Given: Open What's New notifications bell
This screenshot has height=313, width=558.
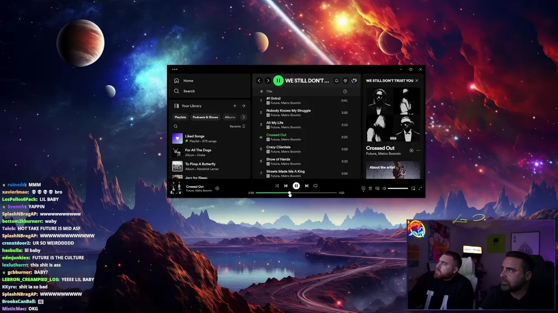Looking at the screenshot, I should tap(337, 80).
